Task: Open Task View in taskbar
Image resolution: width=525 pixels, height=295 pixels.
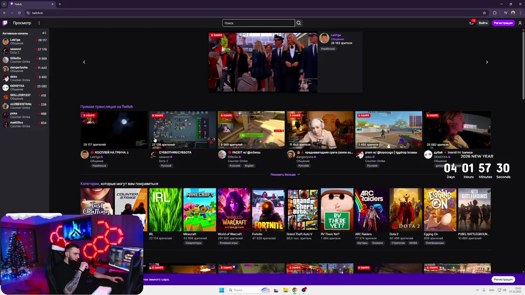Action: click(276, 290)
